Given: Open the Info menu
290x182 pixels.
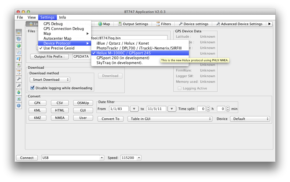Looking at the screenshot, I should pyautogui.click(x=63, y=17).
